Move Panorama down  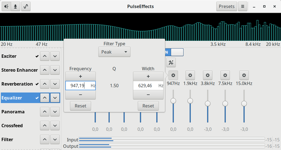point(55,112)
